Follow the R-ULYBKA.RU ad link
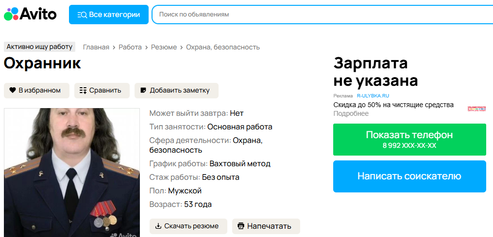This screenshot has height=237, width=493. [x=373, y=96]
